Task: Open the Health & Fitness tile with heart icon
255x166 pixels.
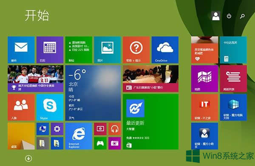Action: point(204,50)
